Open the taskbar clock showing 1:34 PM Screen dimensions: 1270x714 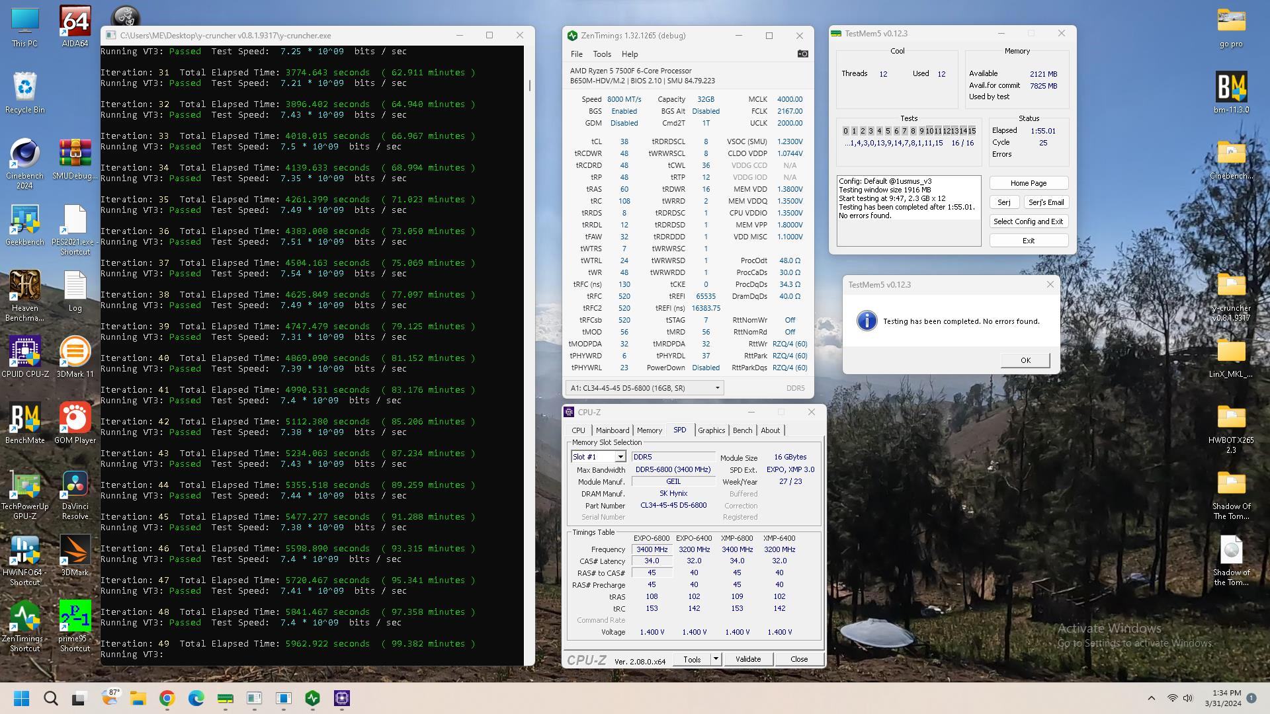(1222, 698)
